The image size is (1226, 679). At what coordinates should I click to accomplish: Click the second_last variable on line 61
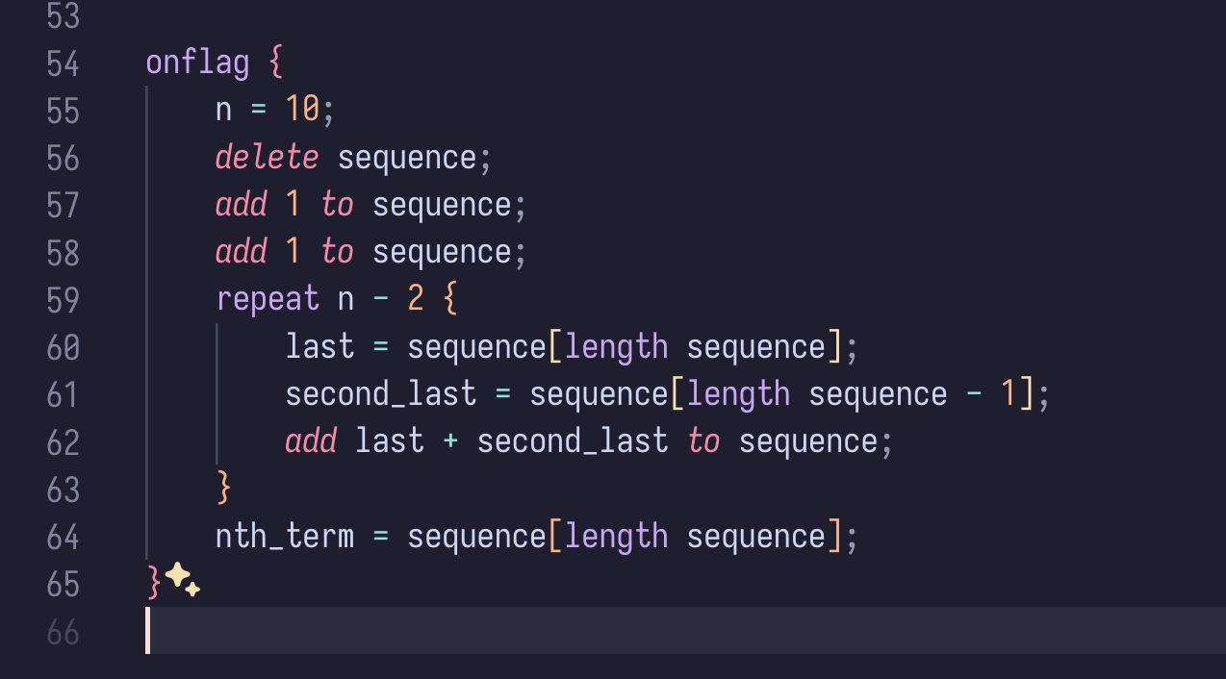point(381,393)
